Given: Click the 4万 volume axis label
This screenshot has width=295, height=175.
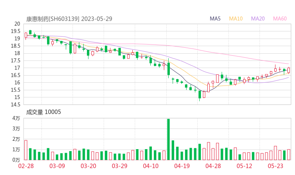Looking at the screenshot, I should coord(16,118).
